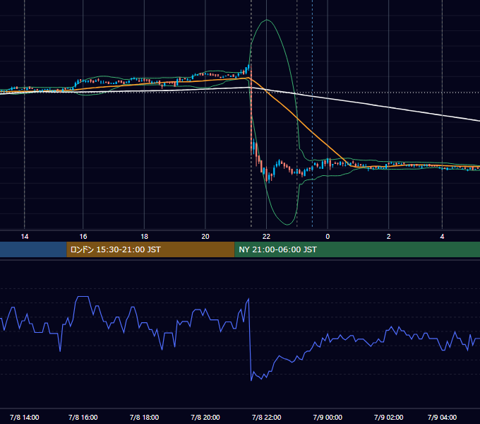The width and height of the screenshot is (480, 424).
Task: Click the 7/8 20:00 label on indicator axis
Action: 205,417
